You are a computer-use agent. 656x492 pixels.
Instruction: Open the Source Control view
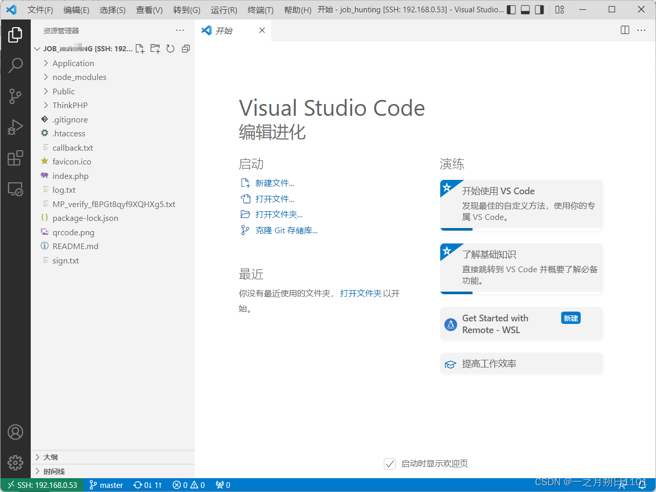pyautogui.click(x=15, y=96)
